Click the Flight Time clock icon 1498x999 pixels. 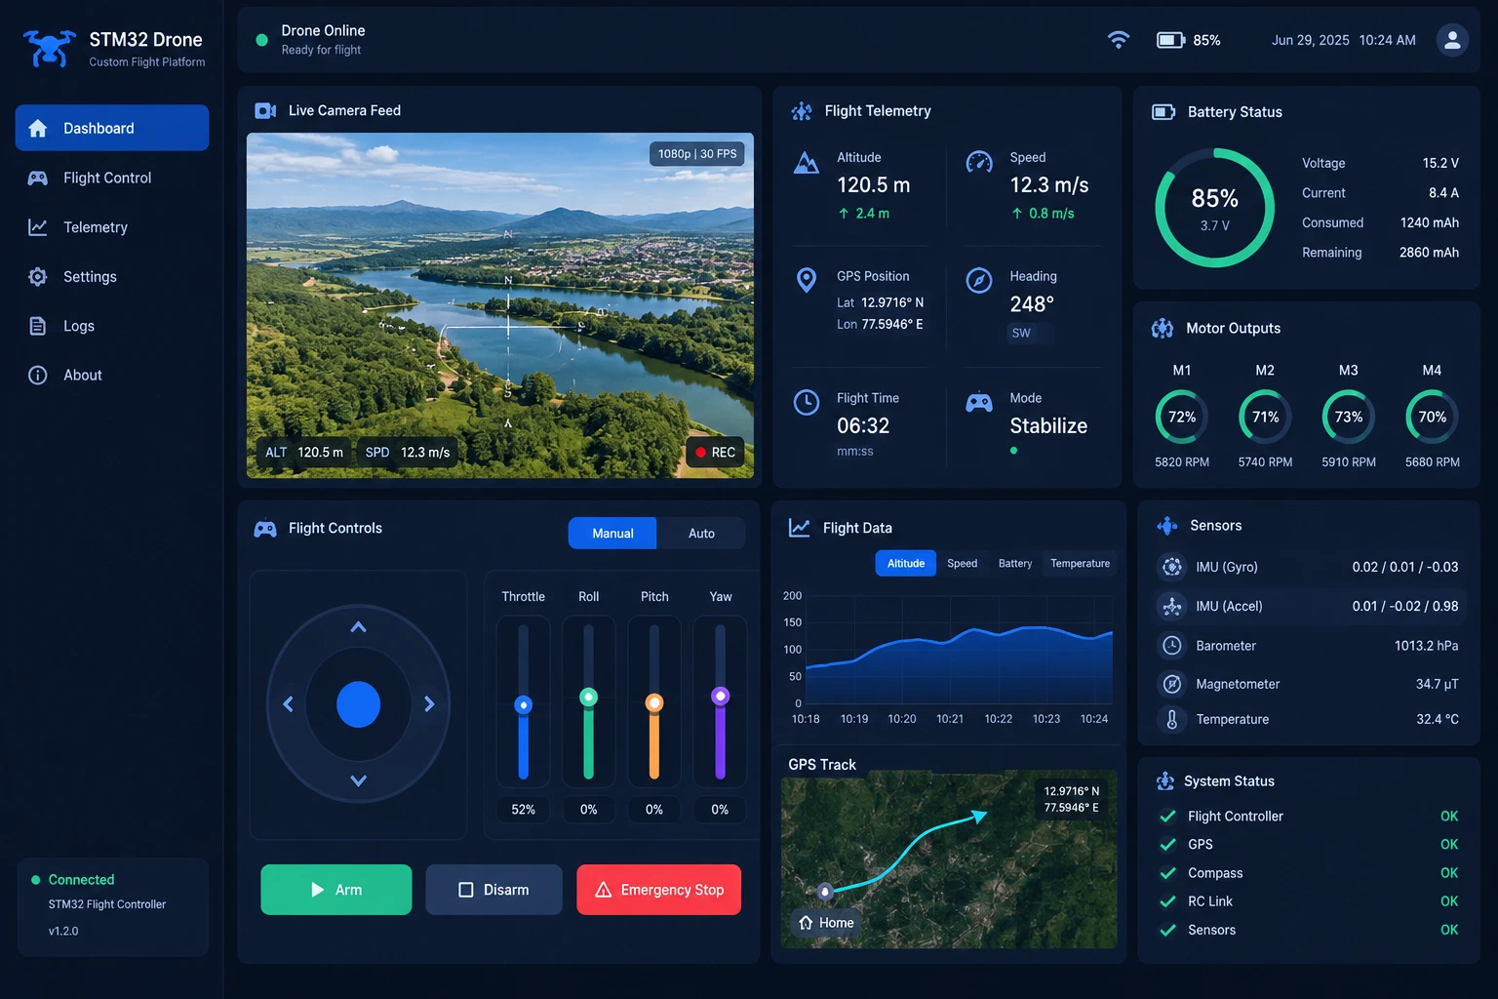click(807, 402)
